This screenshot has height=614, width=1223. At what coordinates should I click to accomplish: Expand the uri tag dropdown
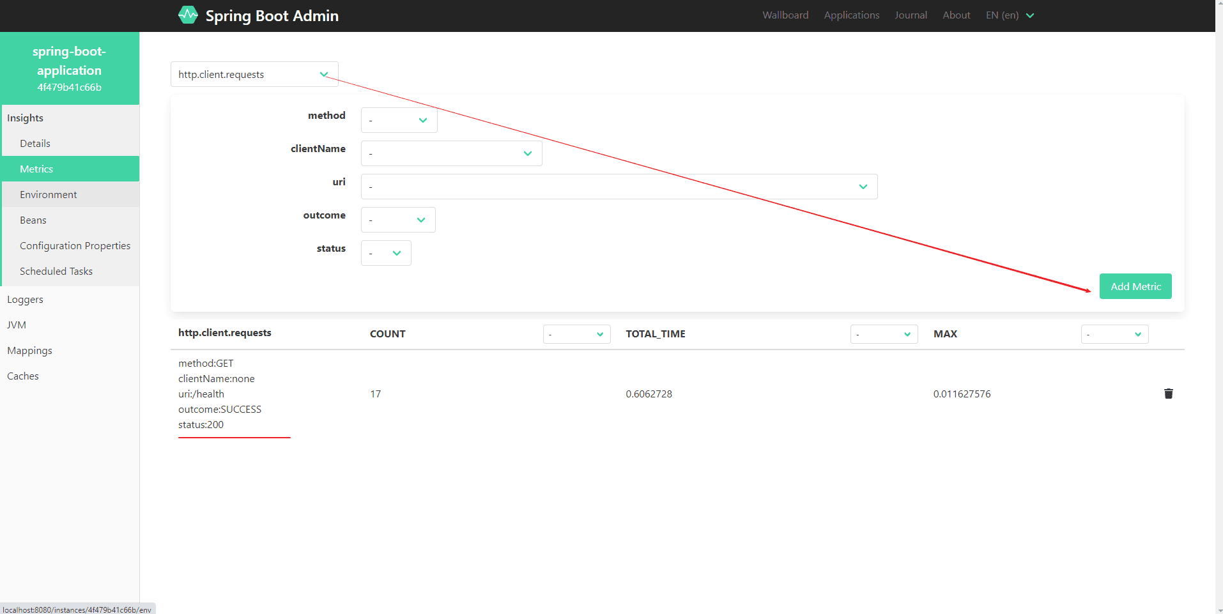619,187
